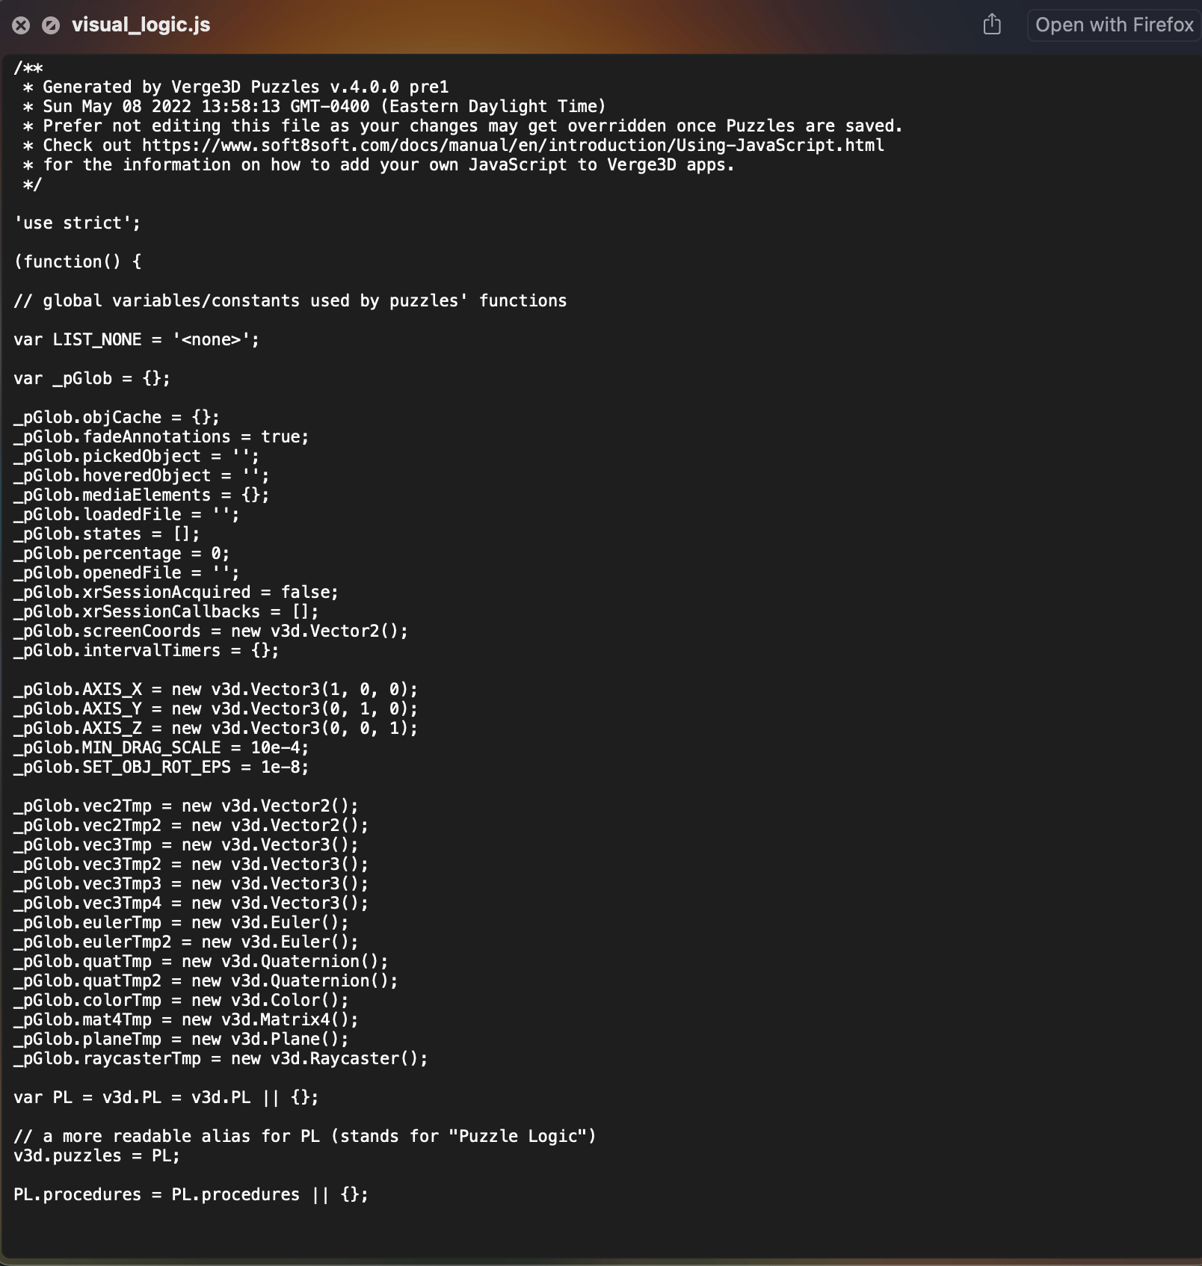
Task: Click the _pGlob.xrSessionAcquired = false line
Action: point(176,592)
